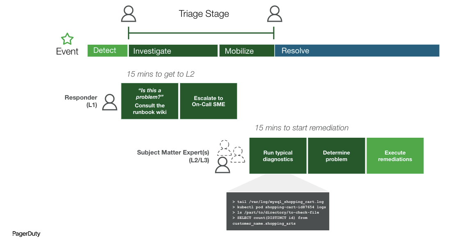The width and height of the screenshot is (449, 241).
Task: Select the Responder L1 person icon
Action: point(110,102)
